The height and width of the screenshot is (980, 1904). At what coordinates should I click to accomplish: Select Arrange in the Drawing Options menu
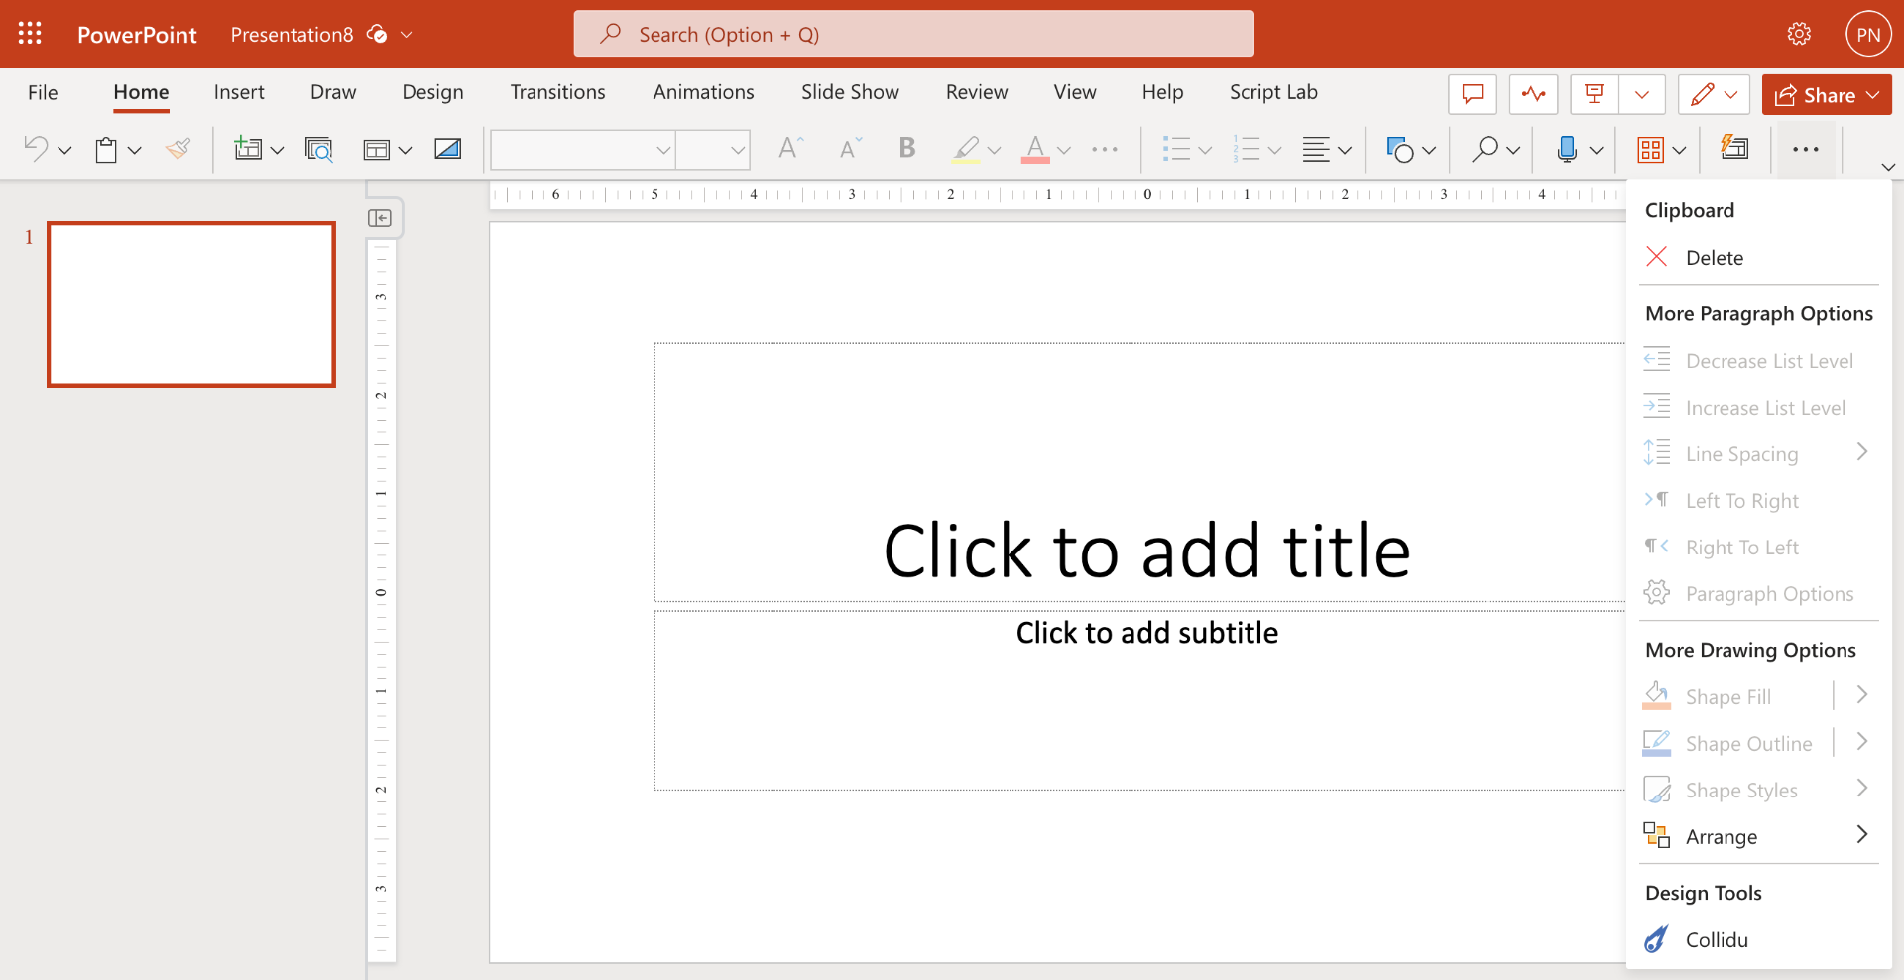coord(1723,836)
